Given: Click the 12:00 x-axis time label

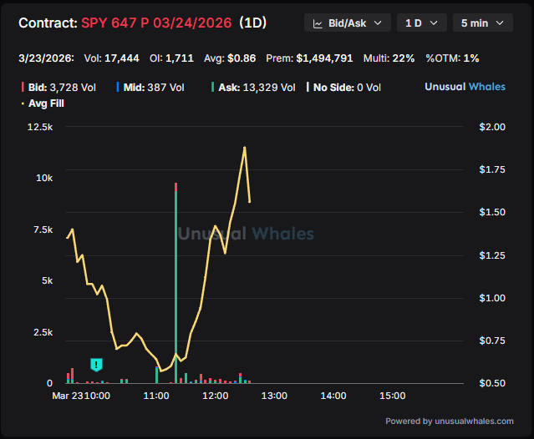Looking at the screenshot, I should tap(216, 396).
